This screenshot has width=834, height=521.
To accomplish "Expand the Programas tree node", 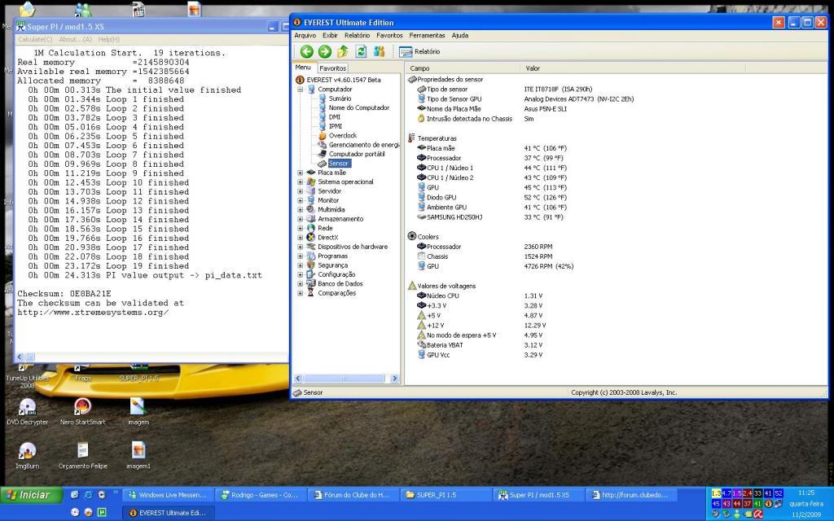I will [300, 256].
